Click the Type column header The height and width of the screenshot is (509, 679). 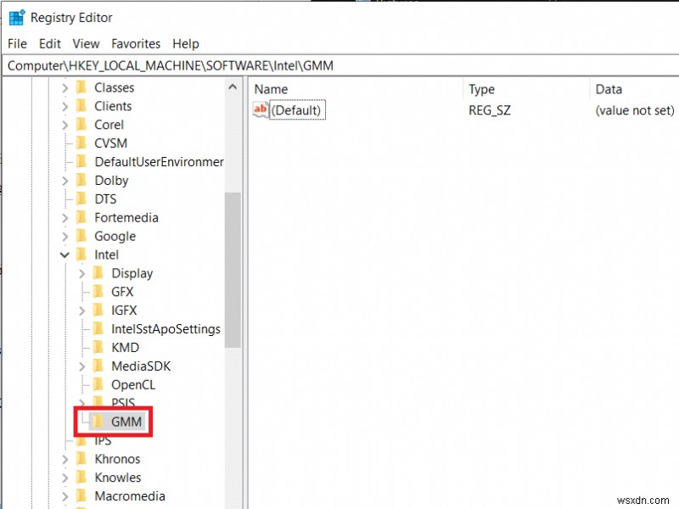coord(481,89)
